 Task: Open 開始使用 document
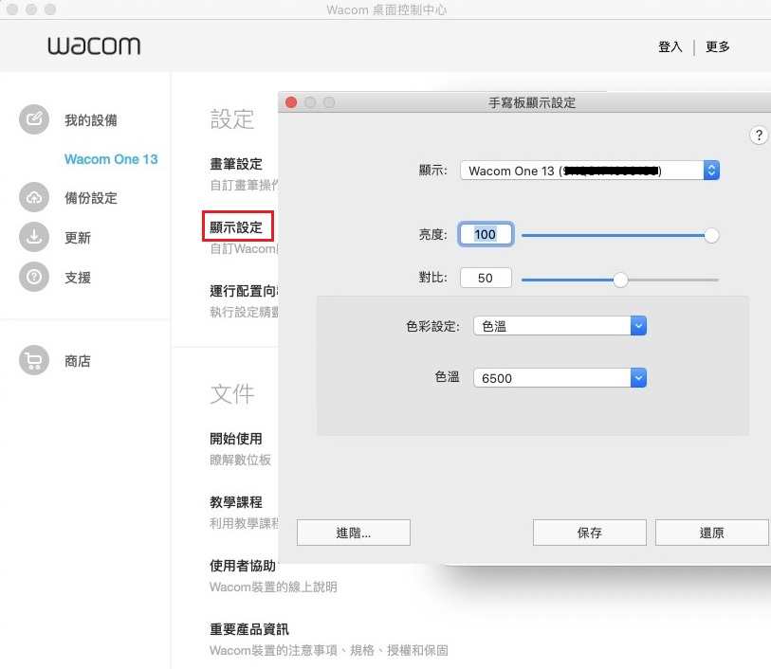[236, 438]
